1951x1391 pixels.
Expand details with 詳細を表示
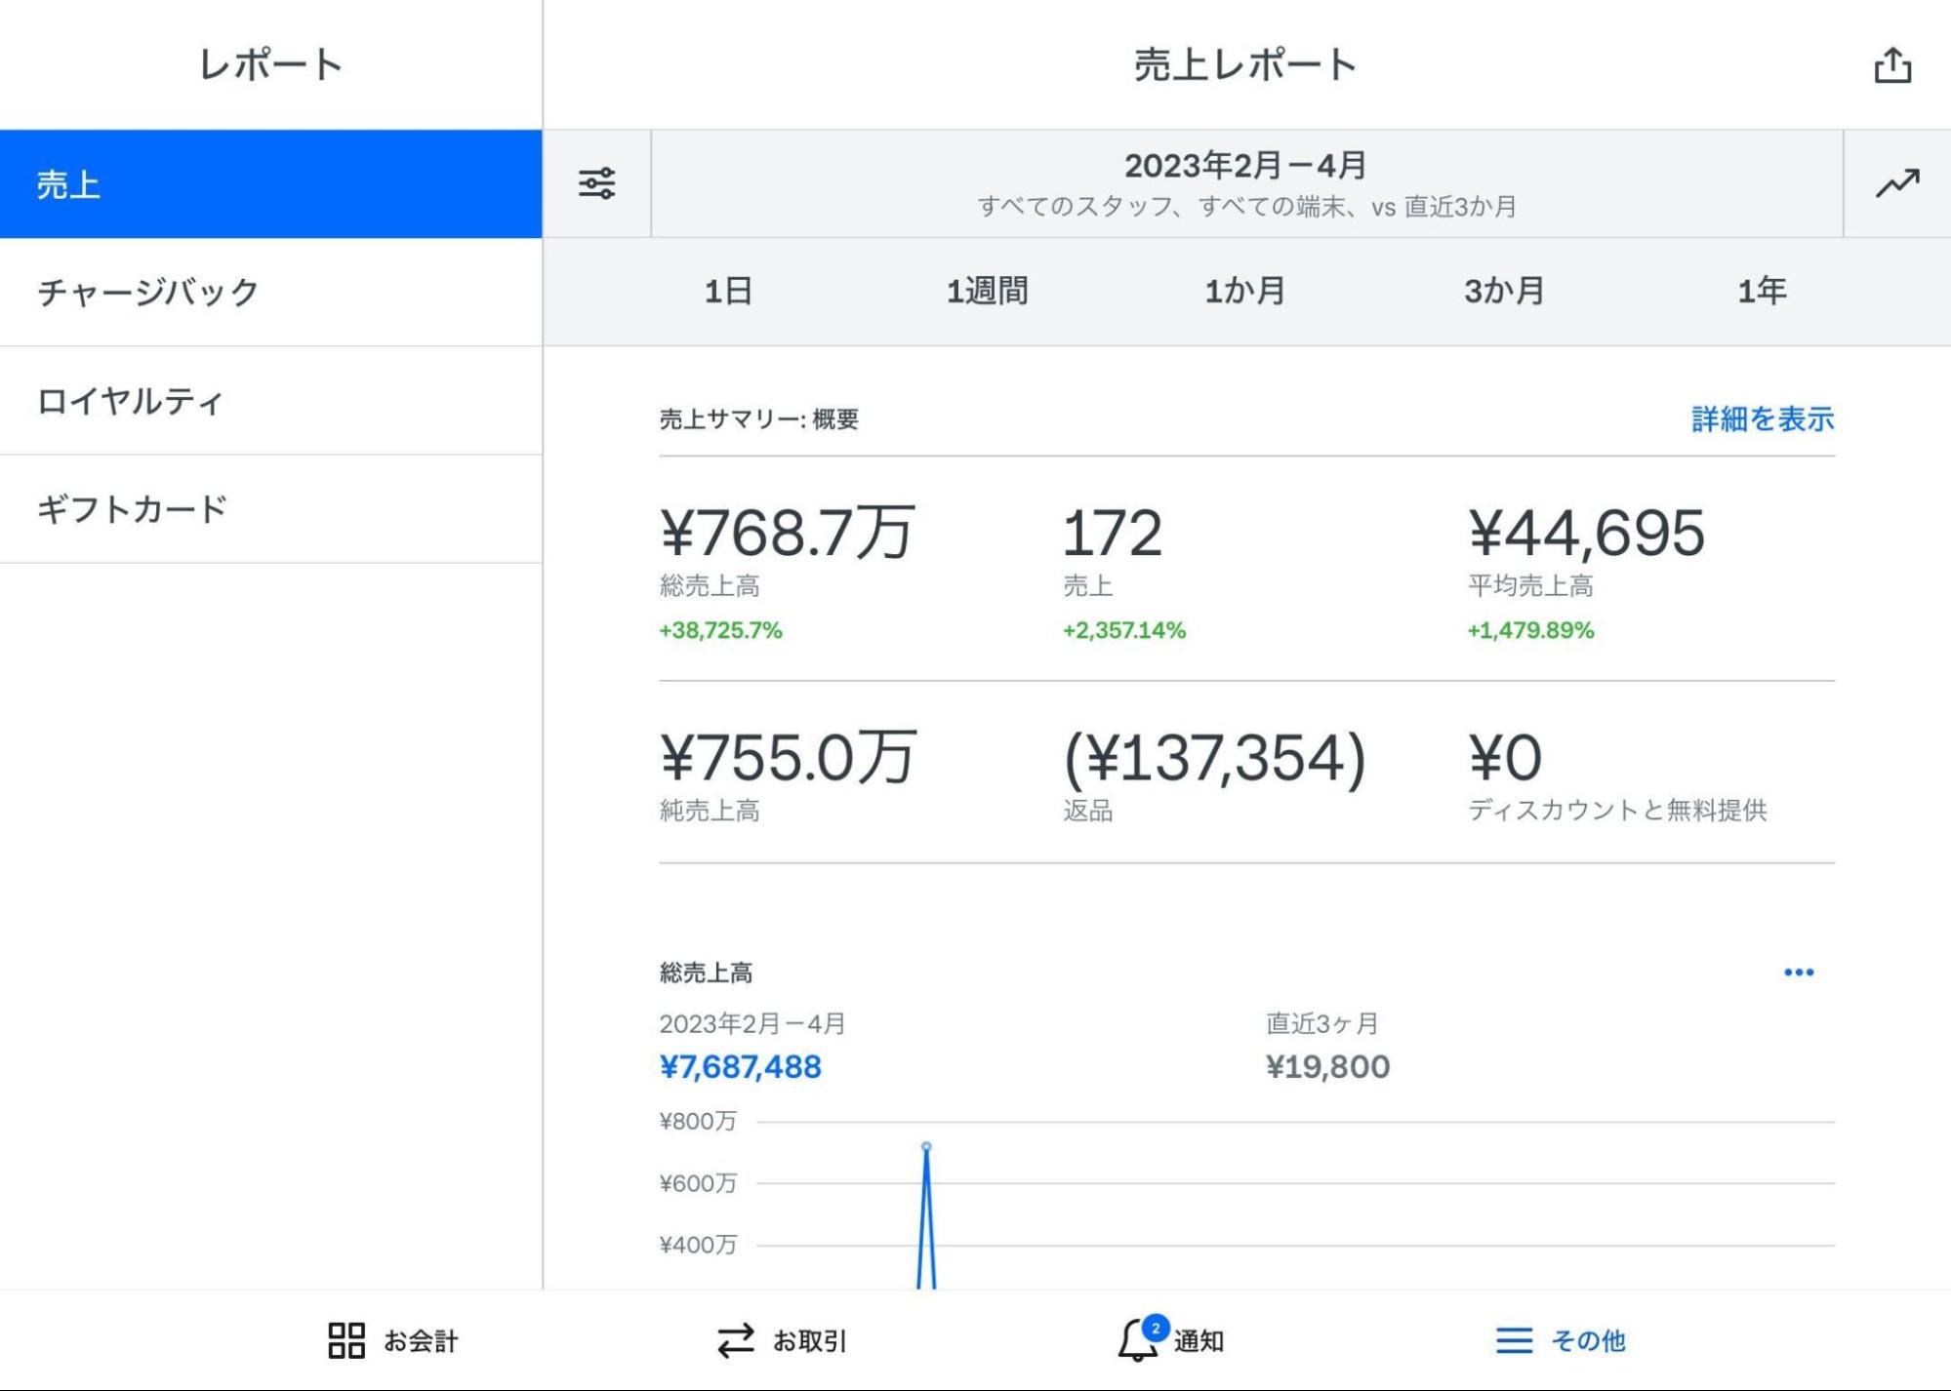click(1760, 419)
